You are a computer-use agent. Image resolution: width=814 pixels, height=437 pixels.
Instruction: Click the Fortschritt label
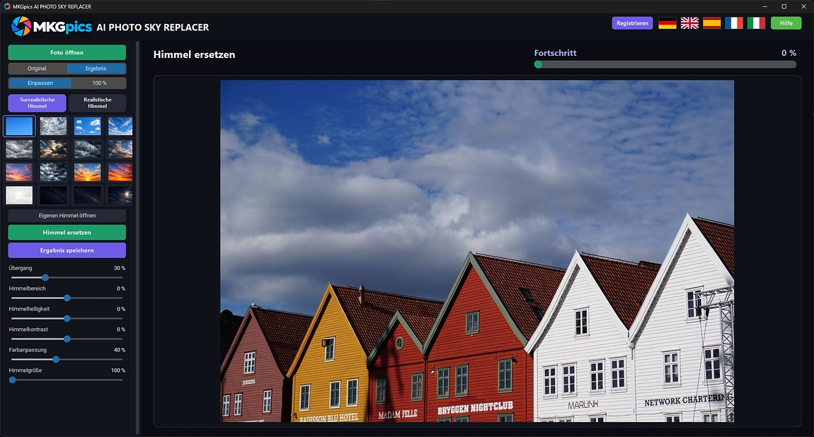[x=555, y=53]
